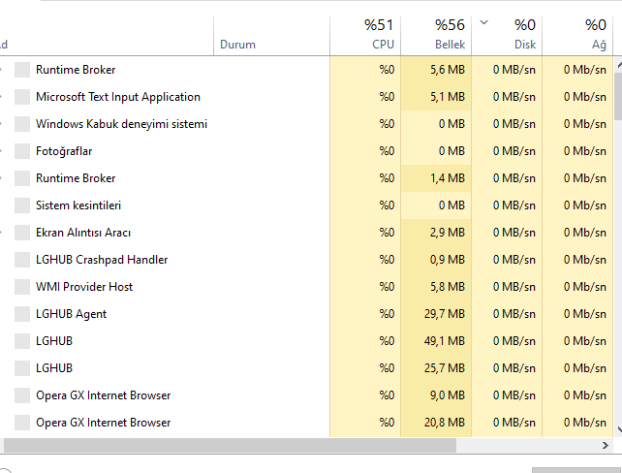Click the LGHUB Agent process icon

coord(22,314)
